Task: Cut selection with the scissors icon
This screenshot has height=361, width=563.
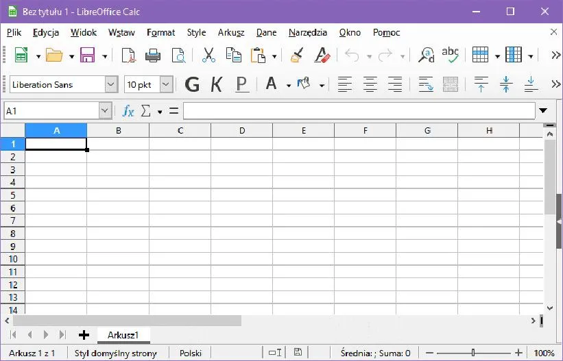Action: point(208,55)
